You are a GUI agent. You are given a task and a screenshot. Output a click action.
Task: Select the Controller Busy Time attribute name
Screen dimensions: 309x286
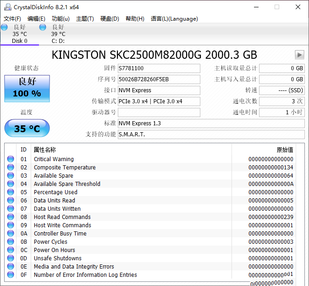(x=60, y=234)
